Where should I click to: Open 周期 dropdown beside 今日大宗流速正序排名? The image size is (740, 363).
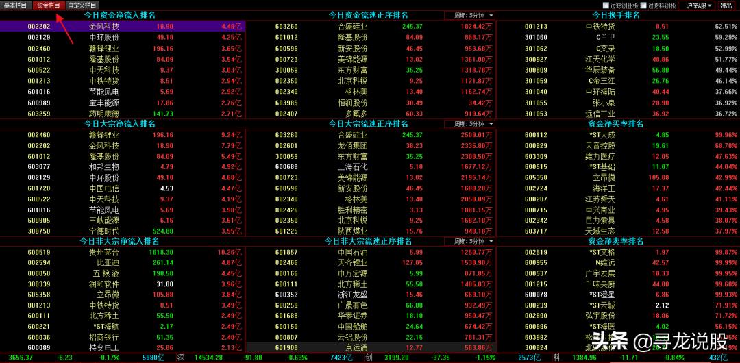click(x=469, y=124)
